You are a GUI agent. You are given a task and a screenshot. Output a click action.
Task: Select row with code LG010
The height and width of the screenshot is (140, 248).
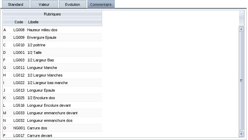pyautogui.click(x=19, y=45)
